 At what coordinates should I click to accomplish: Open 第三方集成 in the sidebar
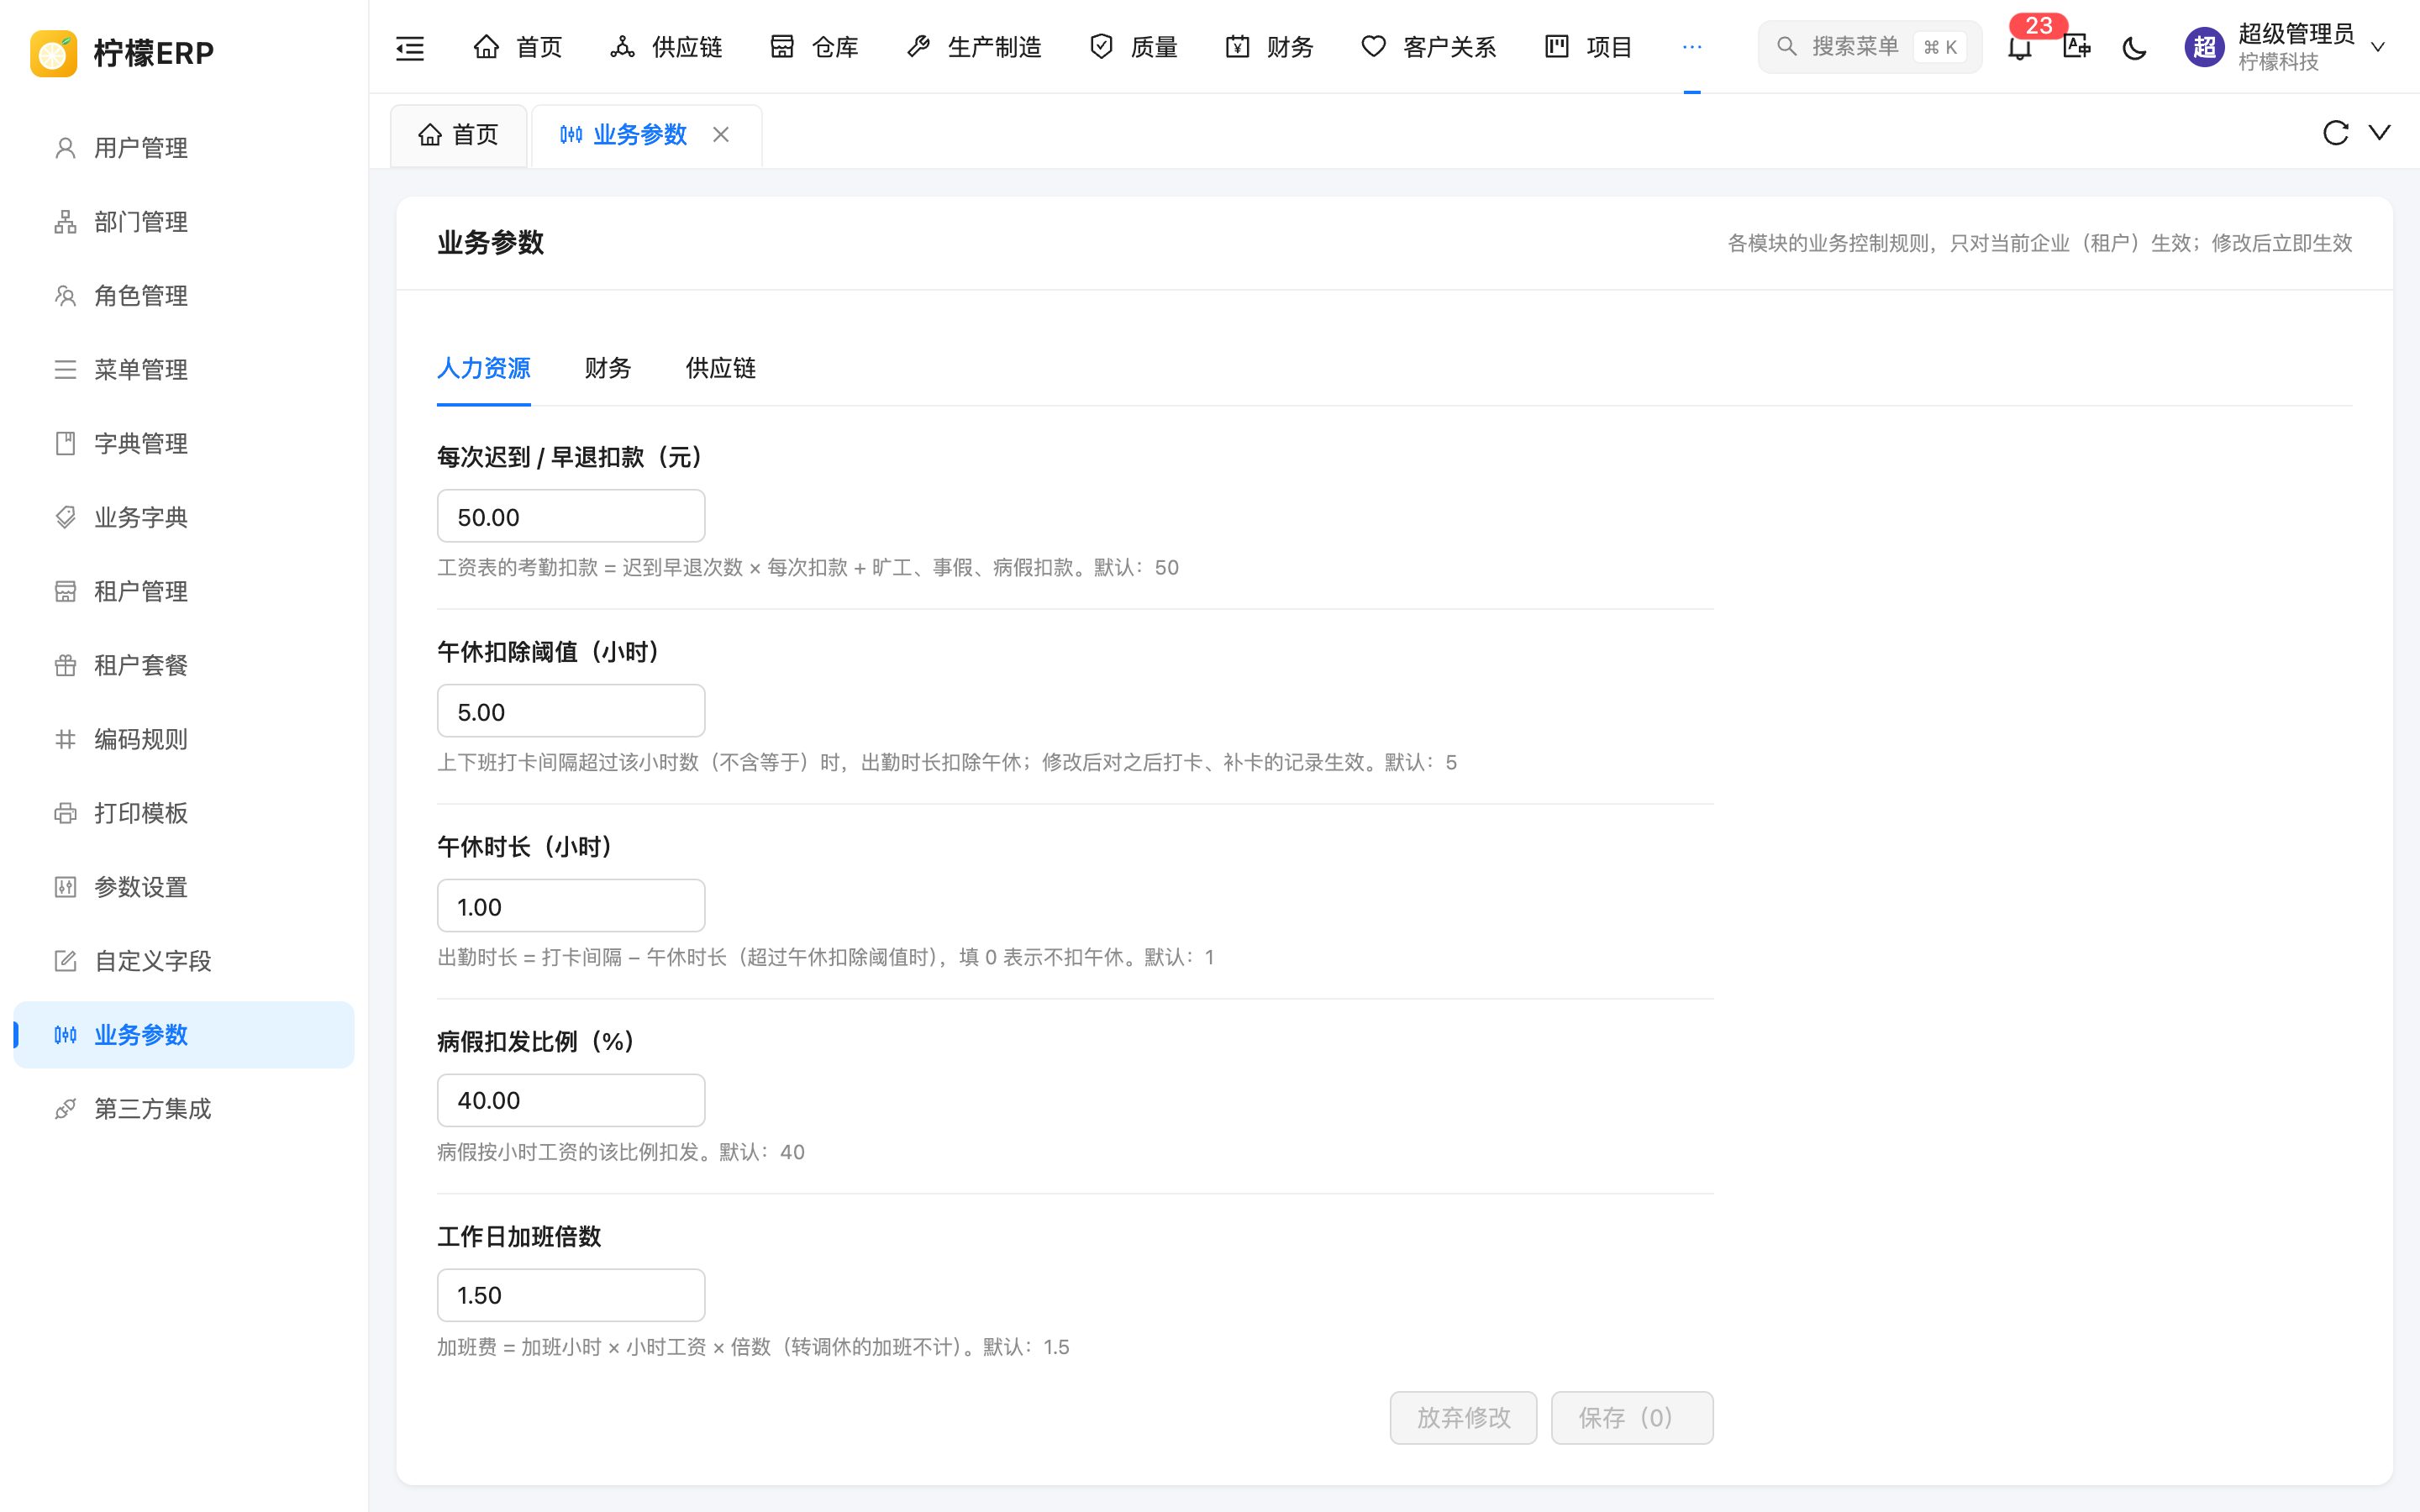pos(184,1109)
